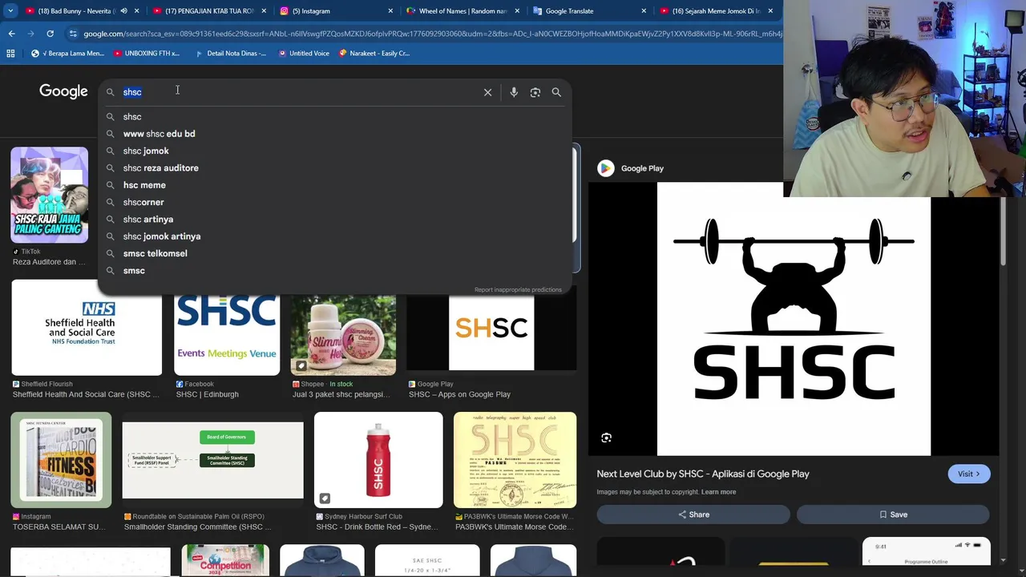Start voice search with the microphone icon
Viewport: 1026px width, 577px height.
(x=514, y=92)
